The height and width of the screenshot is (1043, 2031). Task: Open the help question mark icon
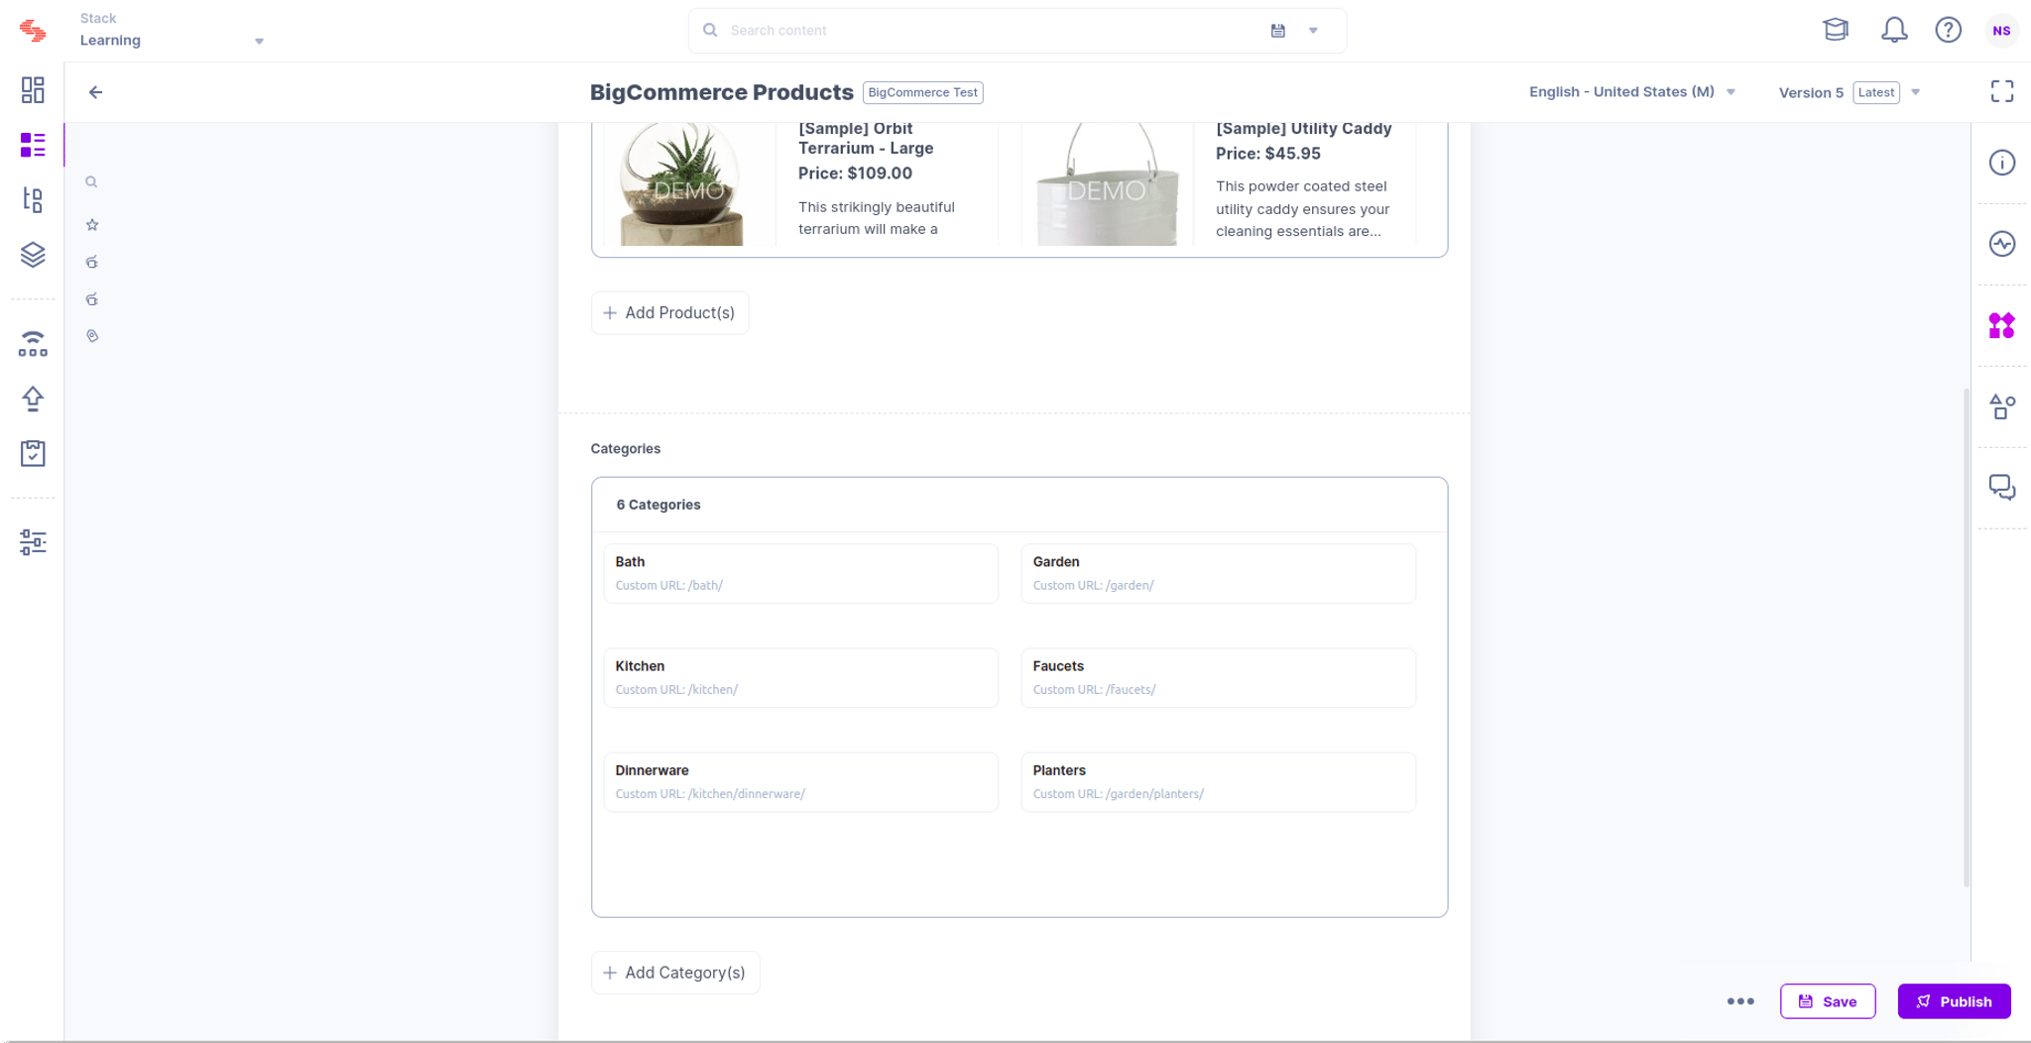[1948, 30]
